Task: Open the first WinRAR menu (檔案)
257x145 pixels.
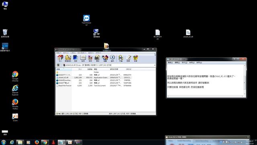Action: (59, 53)
